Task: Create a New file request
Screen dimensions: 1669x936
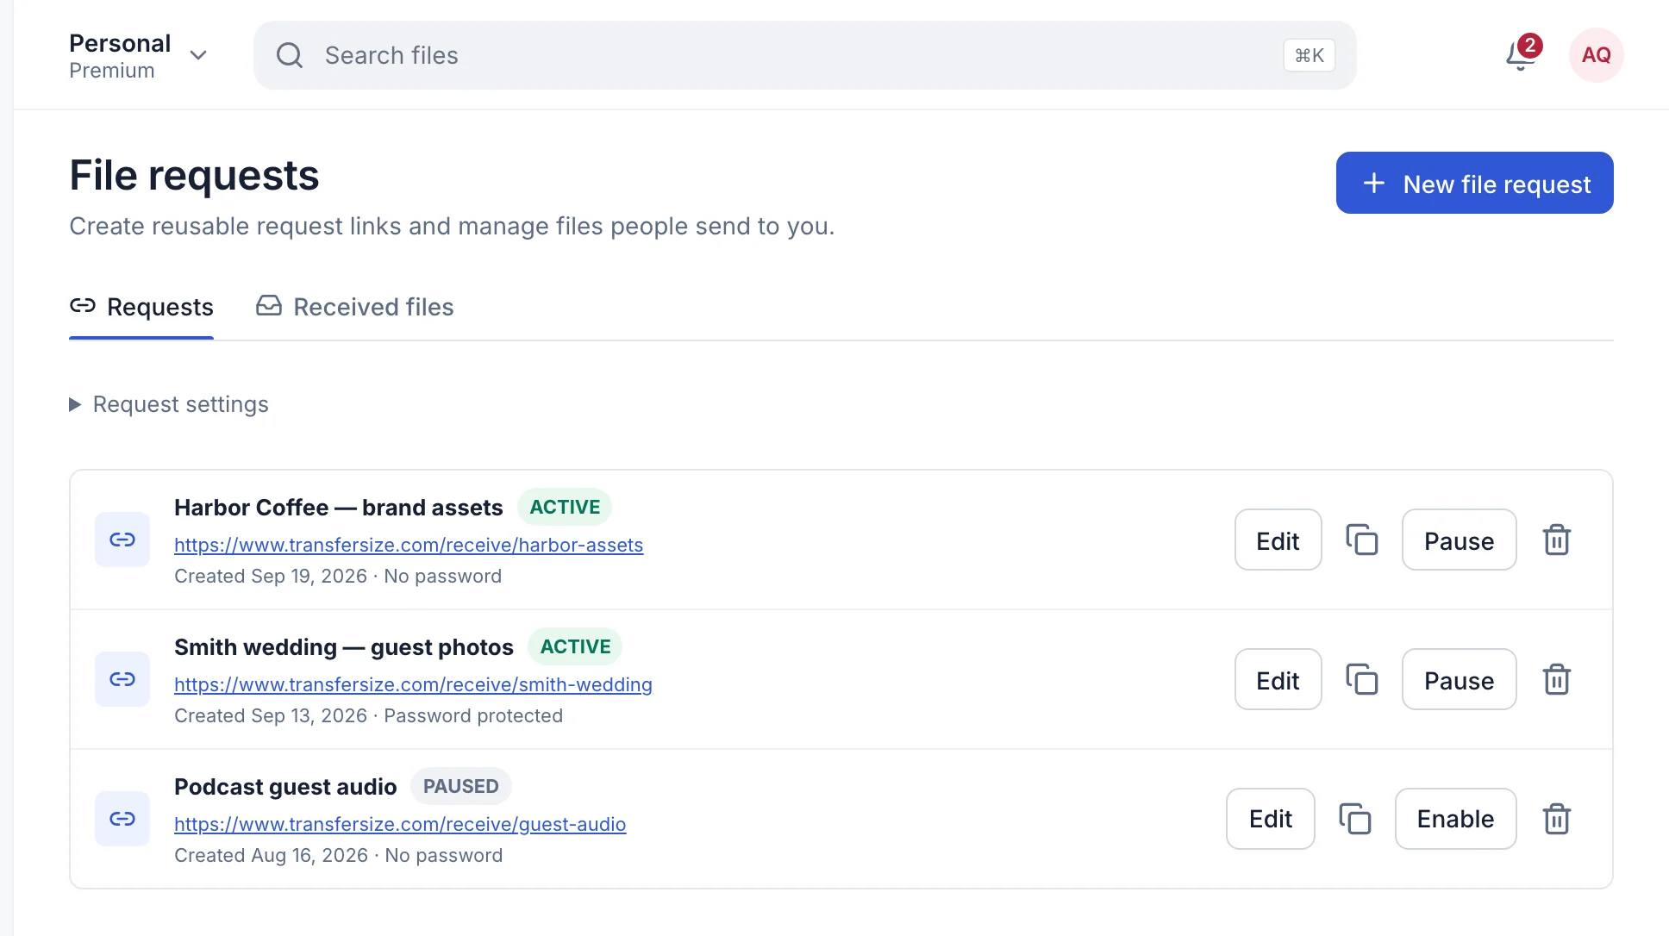Action: pyautogui.click(x=1474, y=183)
